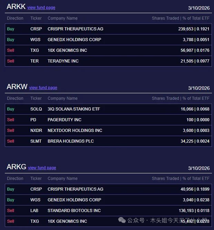The image size is (214, 230).
Task: Click the Nextdoor Holdings Inc company name
Action: coord(75,131)
